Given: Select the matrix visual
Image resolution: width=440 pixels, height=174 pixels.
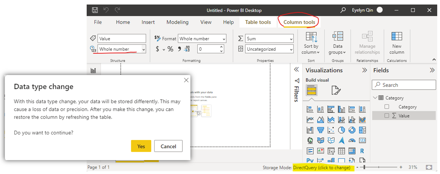Looking at the screenshot, I should 352,151.
